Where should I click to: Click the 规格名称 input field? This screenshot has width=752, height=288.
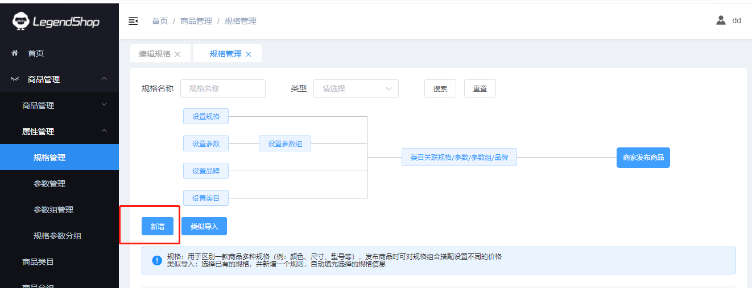pyautogui.click(x=222, y=88)
